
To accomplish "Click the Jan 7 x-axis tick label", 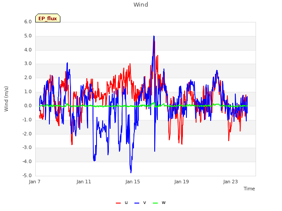I will [x=34, y=182].
